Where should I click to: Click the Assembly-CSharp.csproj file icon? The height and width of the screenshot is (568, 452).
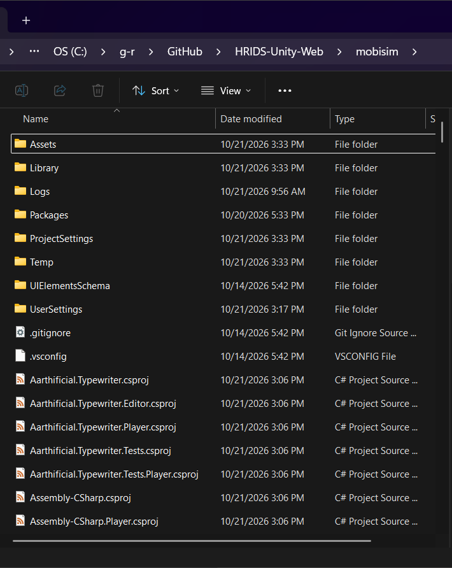(20, 497)
